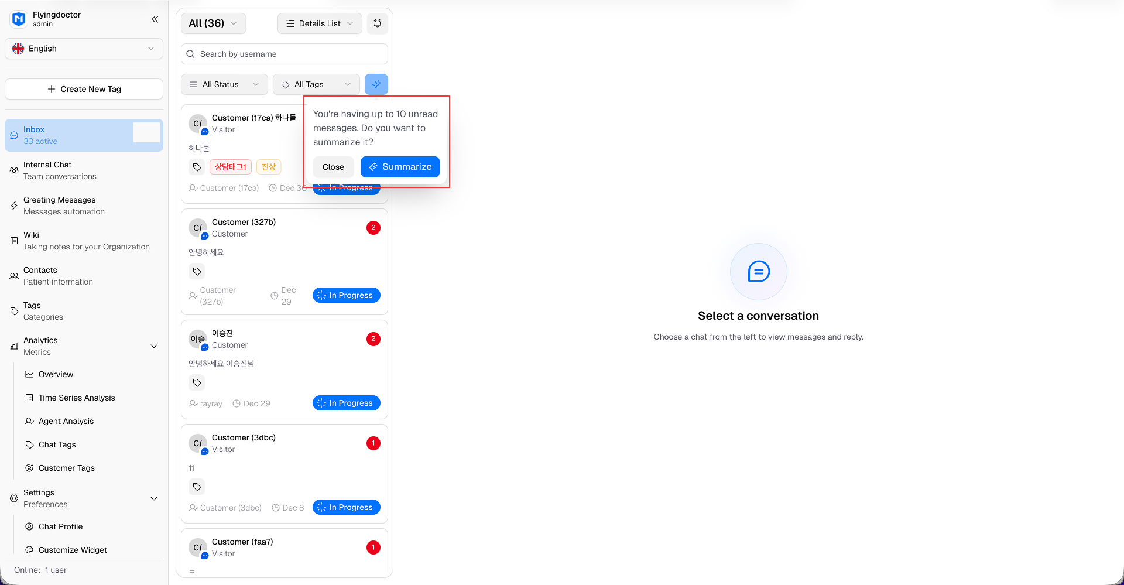1124x585 pixels.
Task: Expand the All Status filter dropdown
Action: [224, 84]
